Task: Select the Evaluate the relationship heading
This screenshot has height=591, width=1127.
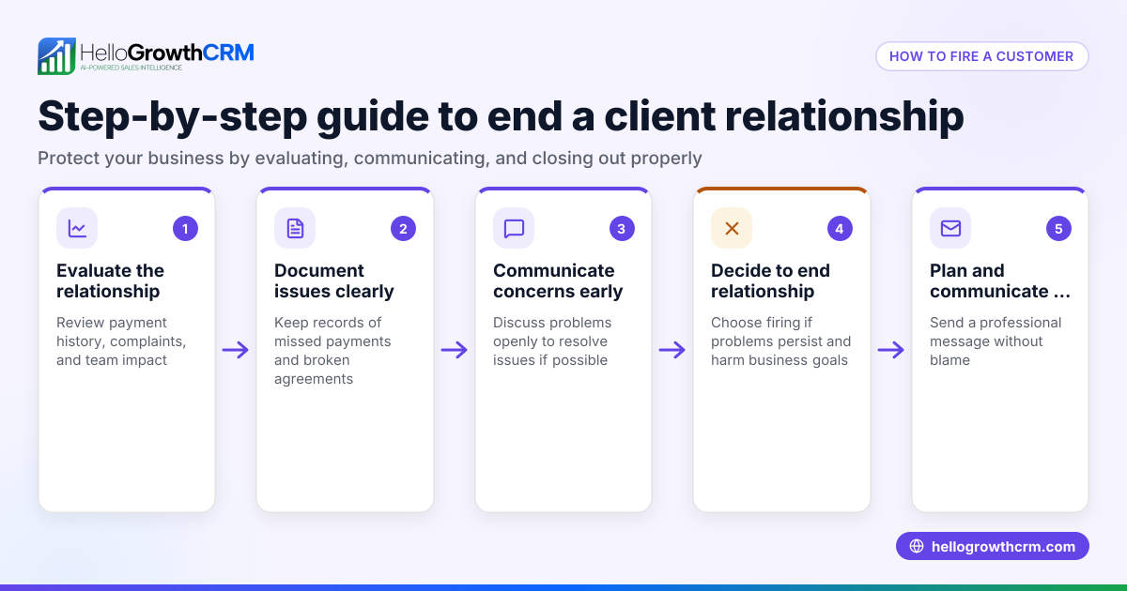Action: (x=110, y=280)
